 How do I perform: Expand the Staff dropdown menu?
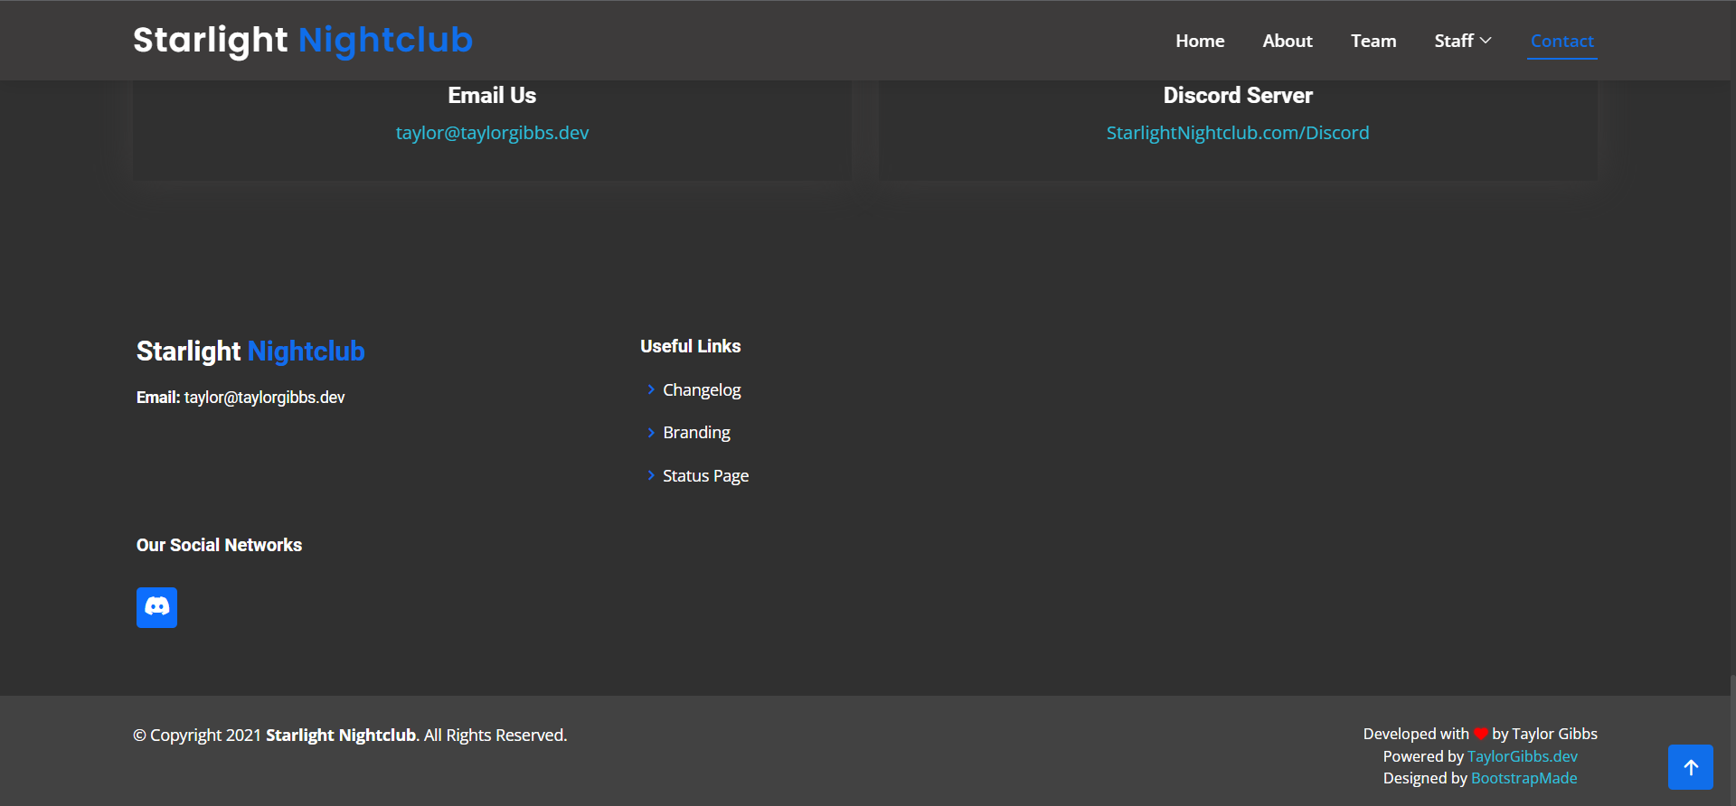(x=1462, y=41)
